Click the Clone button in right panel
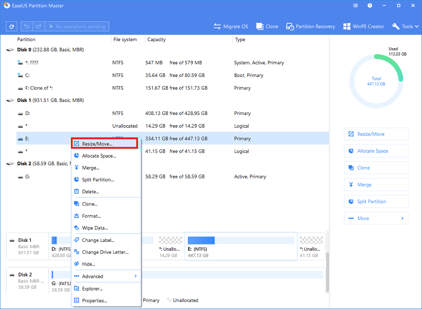Screen dimensions: 422x309 click(x=376, y=168)
